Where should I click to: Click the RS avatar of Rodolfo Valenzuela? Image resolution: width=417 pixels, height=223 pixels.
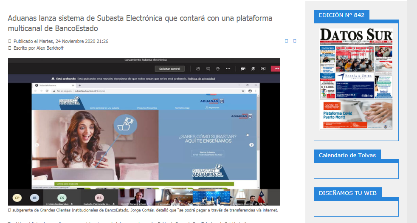coord(99,198)
